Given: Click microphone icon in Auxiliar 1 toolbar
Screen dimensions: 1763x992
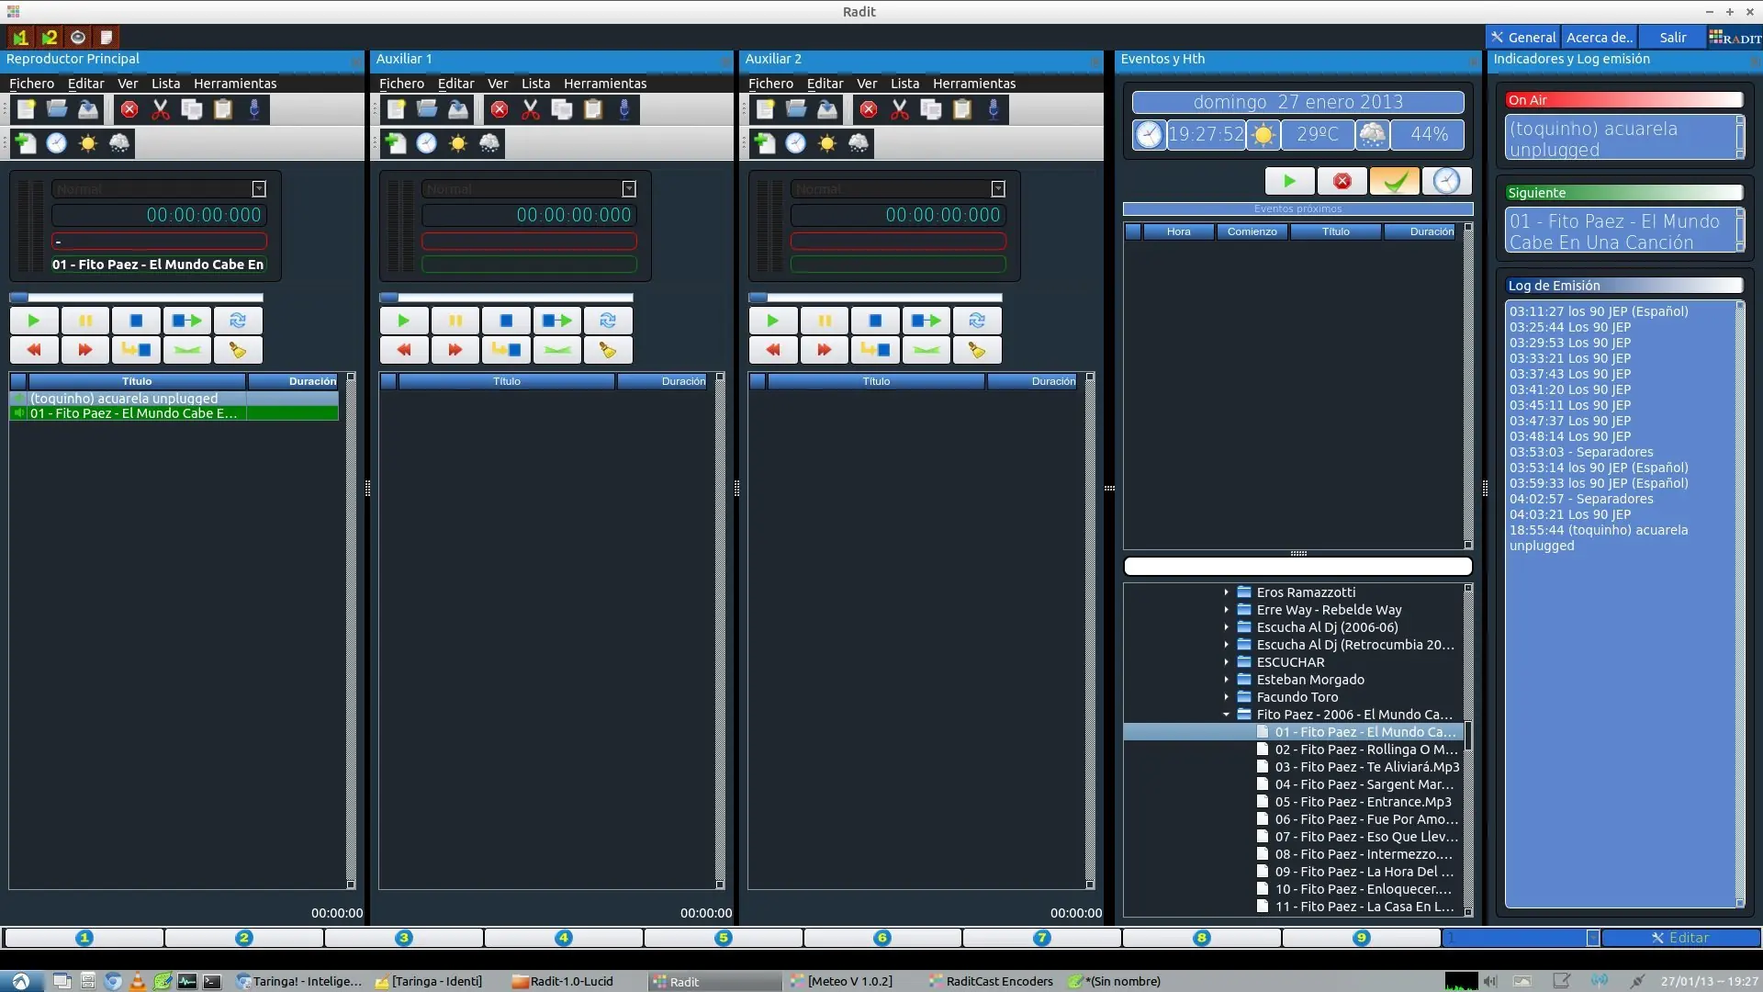Looking at the screenshot, I should pyautogui.click(x=624, y=109).
